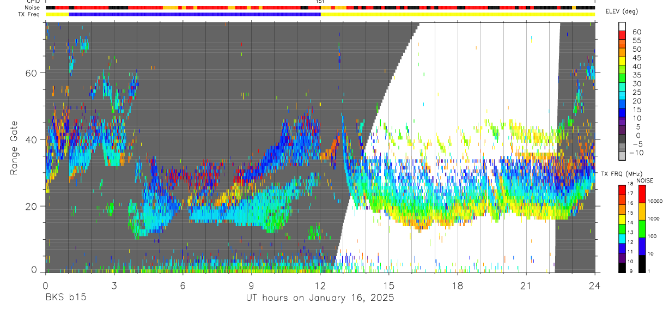
Task: Click the 'NOISE' legend title
Action: (x=644, y=180)
